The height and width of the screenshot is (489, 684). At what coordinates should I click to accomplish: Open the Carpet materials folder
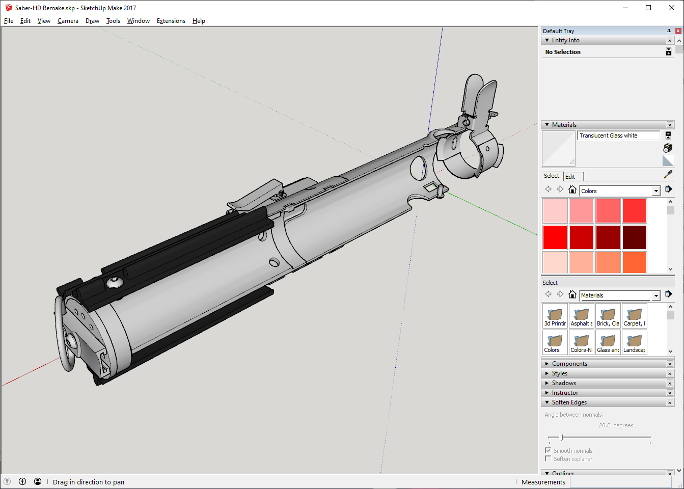click(635, 316)
